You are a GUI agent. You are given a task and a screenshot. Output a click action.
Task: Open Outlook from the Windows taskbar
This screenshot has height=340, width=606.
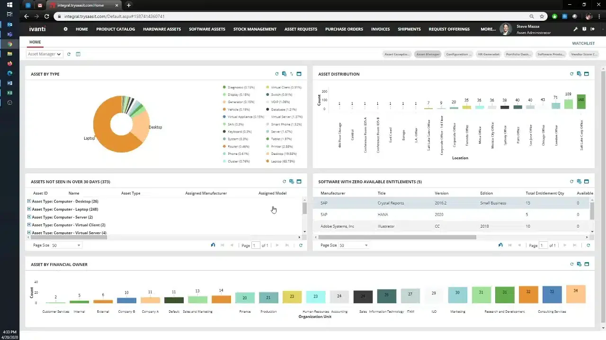pyautogui.click(x=9, y=24)
